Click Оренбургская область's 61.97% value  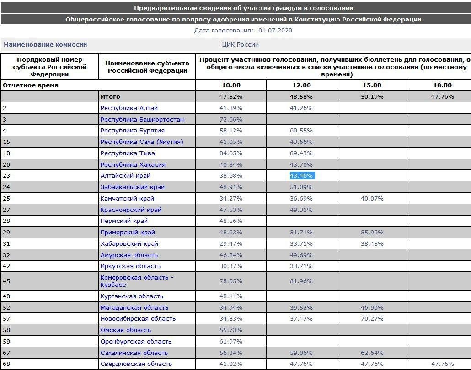click(x=230, y=342)
